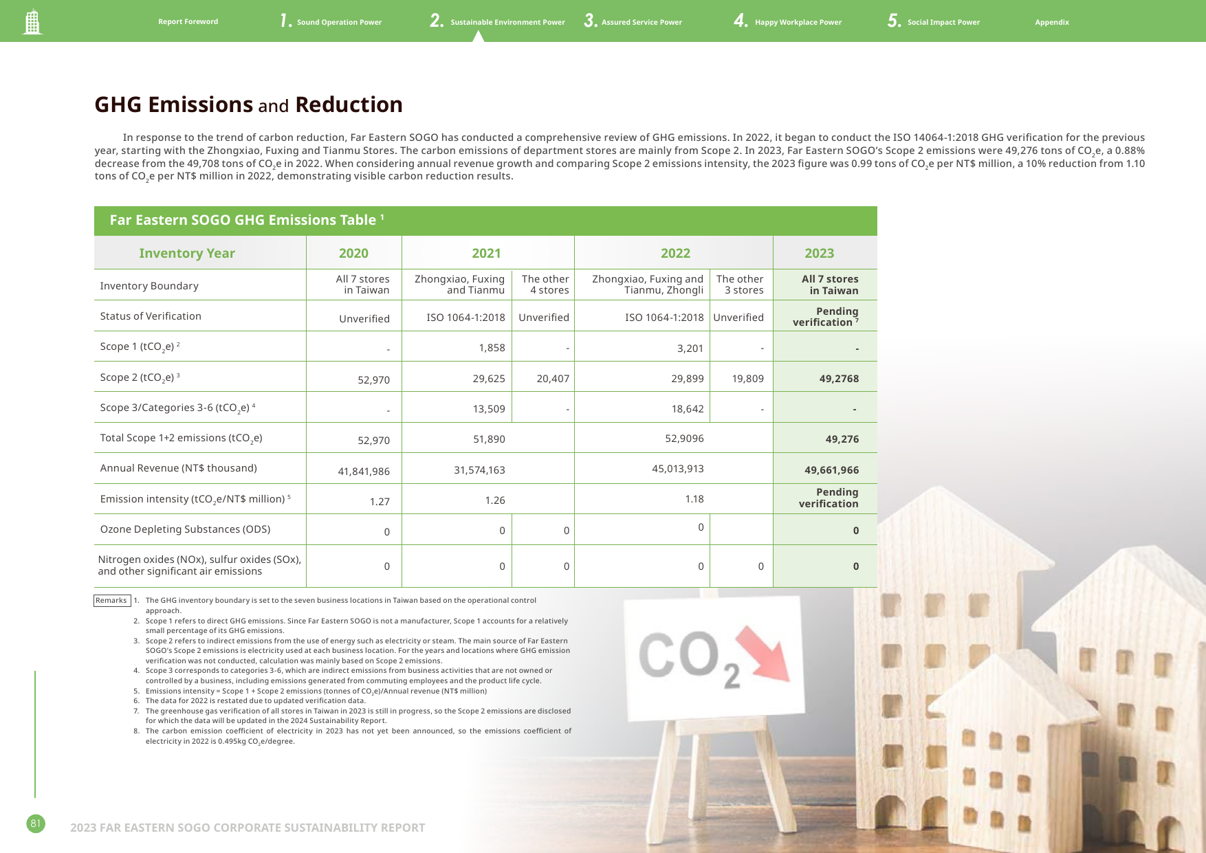Click 2023 Pending verification status cell

825,316
